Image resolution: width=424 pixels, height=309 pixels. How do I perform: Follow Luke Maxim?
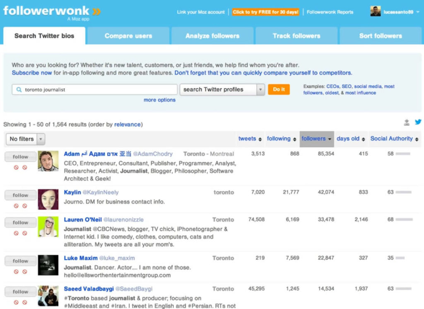coord(20,261)
